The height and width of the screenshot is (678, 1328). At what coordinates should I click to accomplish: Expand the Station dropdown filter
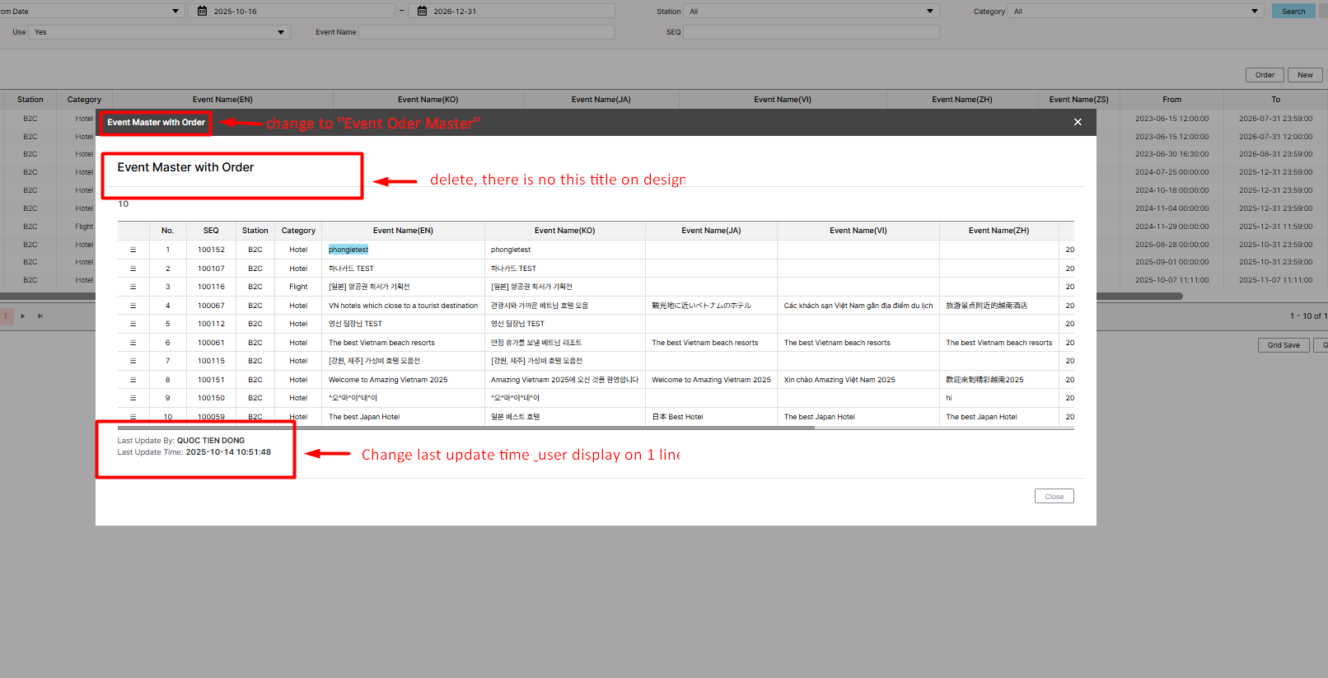930,12
